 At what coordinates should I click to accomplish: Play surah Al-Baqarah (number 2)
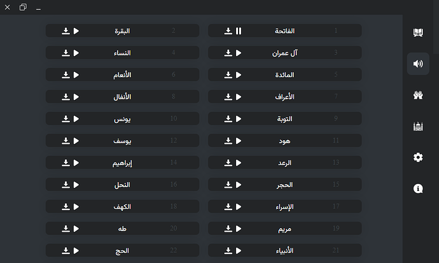coord(76,31)
